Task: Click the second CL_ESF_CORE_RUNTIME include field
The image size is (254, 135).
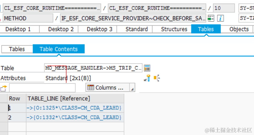Action: 157,8
